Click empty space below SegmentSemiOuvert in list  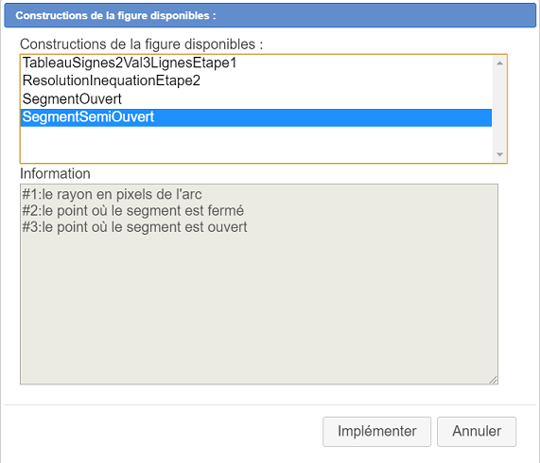256,144
